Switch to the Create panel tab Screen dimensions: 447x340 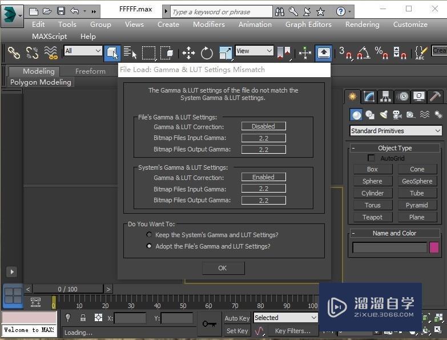[353, 97]
